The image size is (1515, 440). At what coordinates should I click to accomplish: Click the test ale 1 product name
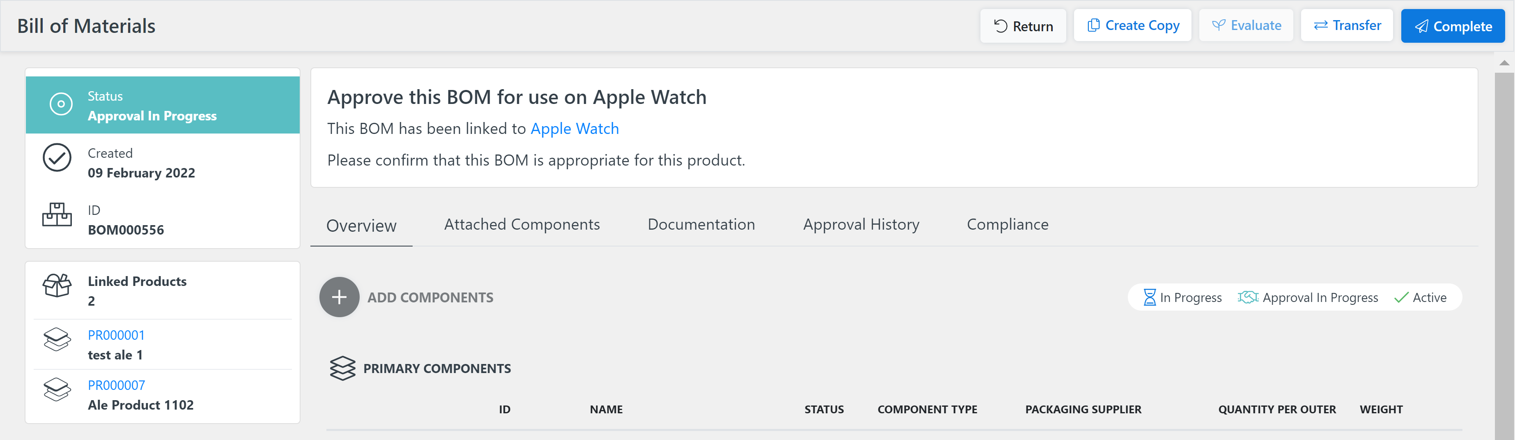115,355
